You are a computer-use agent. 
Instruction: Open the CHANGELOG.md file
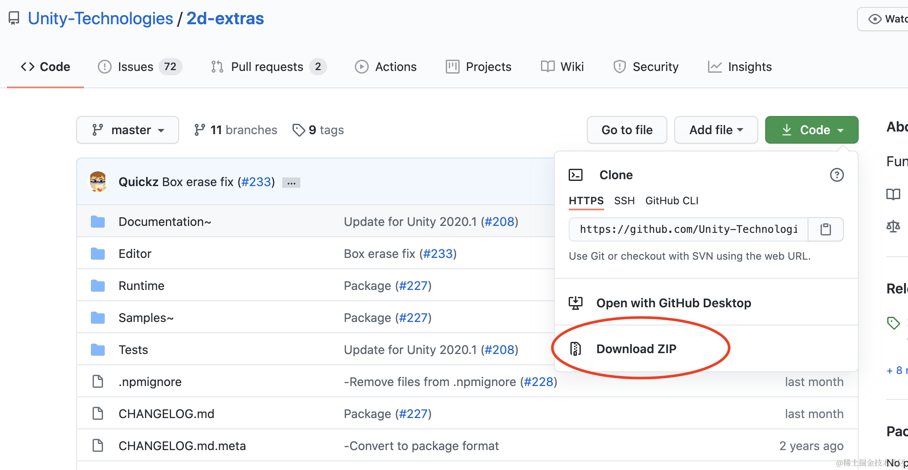click(167, 414)
